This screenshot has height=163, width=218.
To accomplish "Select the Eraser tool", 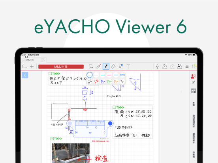I will 113,67.
